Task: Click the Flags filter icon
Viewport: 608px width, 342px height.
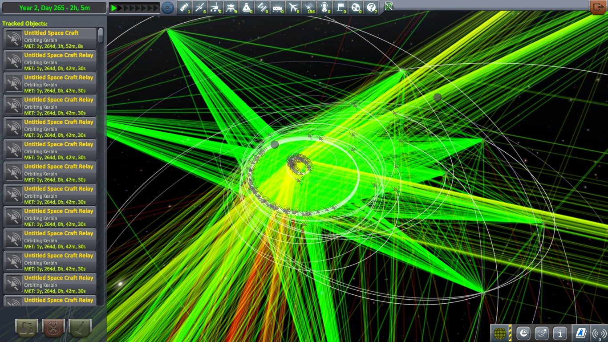Action: (x=340, y=8)
